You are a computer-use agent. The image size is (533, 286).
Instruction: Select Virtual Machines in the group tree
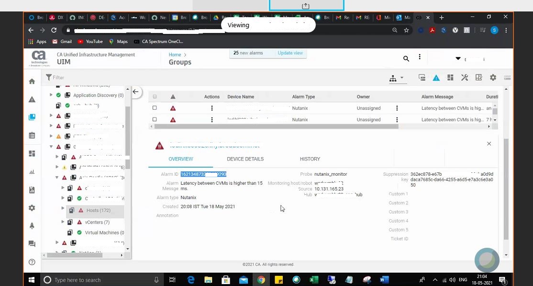tap(104, 233)
